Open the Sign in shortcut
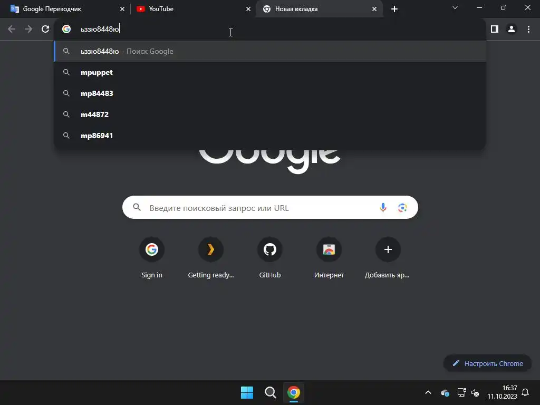The image size is (540, 405). coord(151,258)
